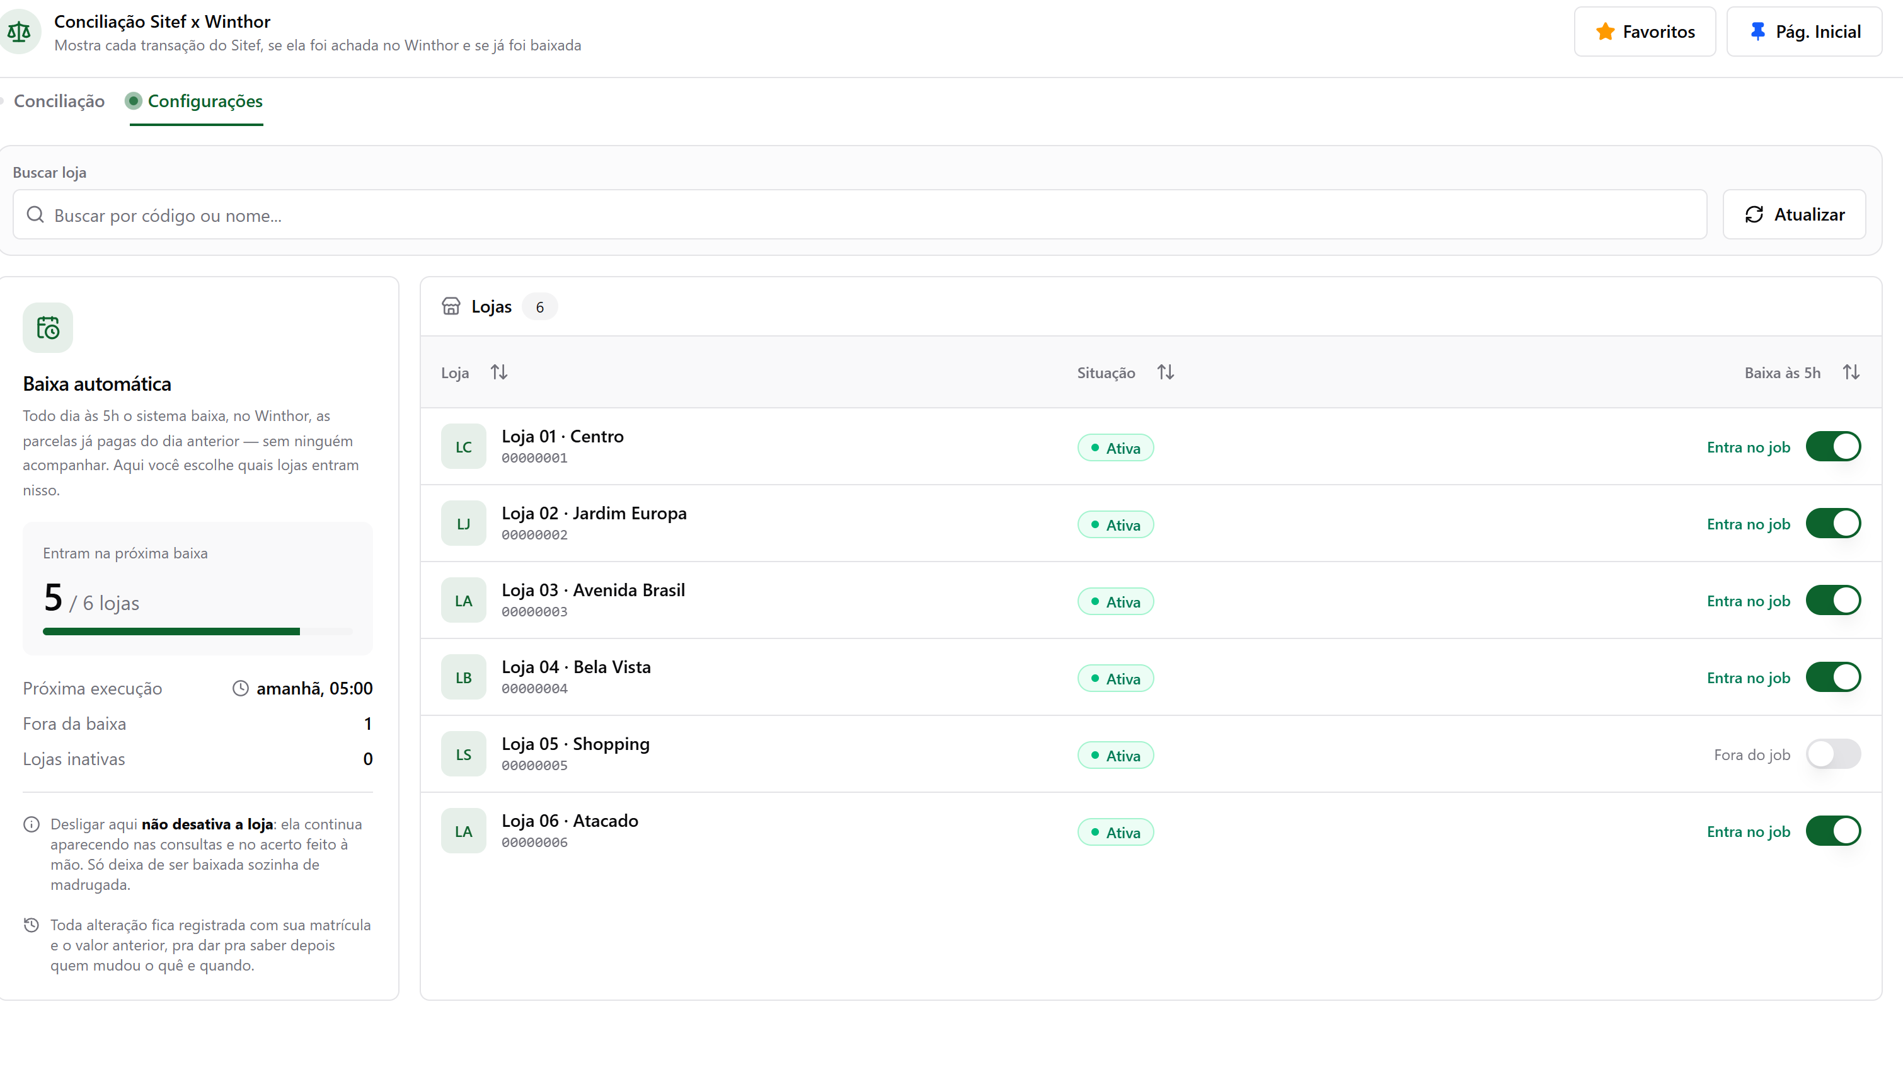The height and width of the screenshot is (1084, 1903).
Task: Click the Fora da baixa count row
Action: pos(198,724)
